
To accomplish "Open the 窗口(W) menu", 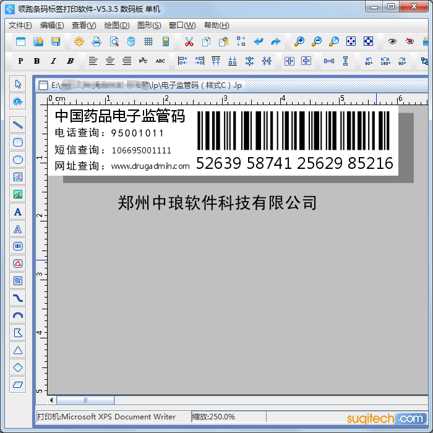I will coord(182,25).
